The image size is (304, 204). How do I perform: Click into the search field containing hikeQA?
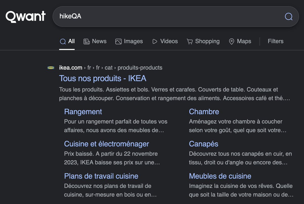(176, 17)
